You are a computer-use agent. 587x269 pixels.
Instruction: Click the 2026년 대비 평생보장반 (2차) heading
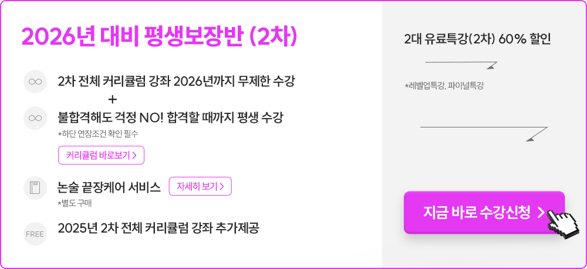click(x=160, y=36)
